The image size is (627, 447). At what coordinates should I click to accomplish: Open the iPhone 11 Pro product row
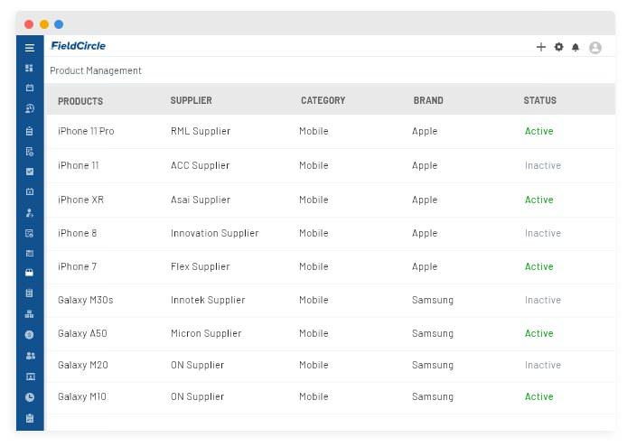point(331,131)
